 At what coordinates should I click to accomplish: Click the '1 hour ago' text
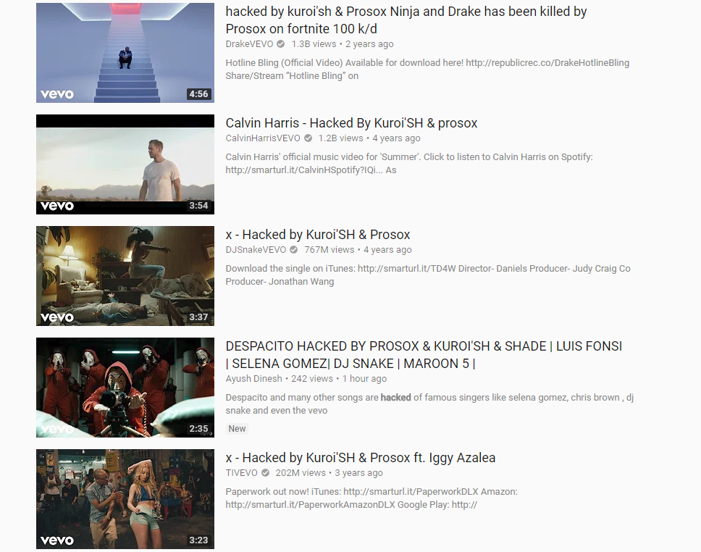(x=364, y=378)
